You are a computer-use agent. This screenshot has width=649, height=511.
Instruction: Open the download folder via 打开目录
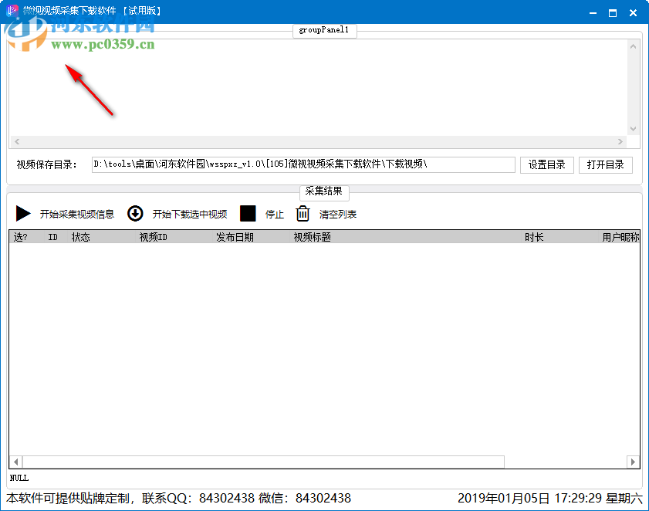pyautogui.click(x=606, y=164)
